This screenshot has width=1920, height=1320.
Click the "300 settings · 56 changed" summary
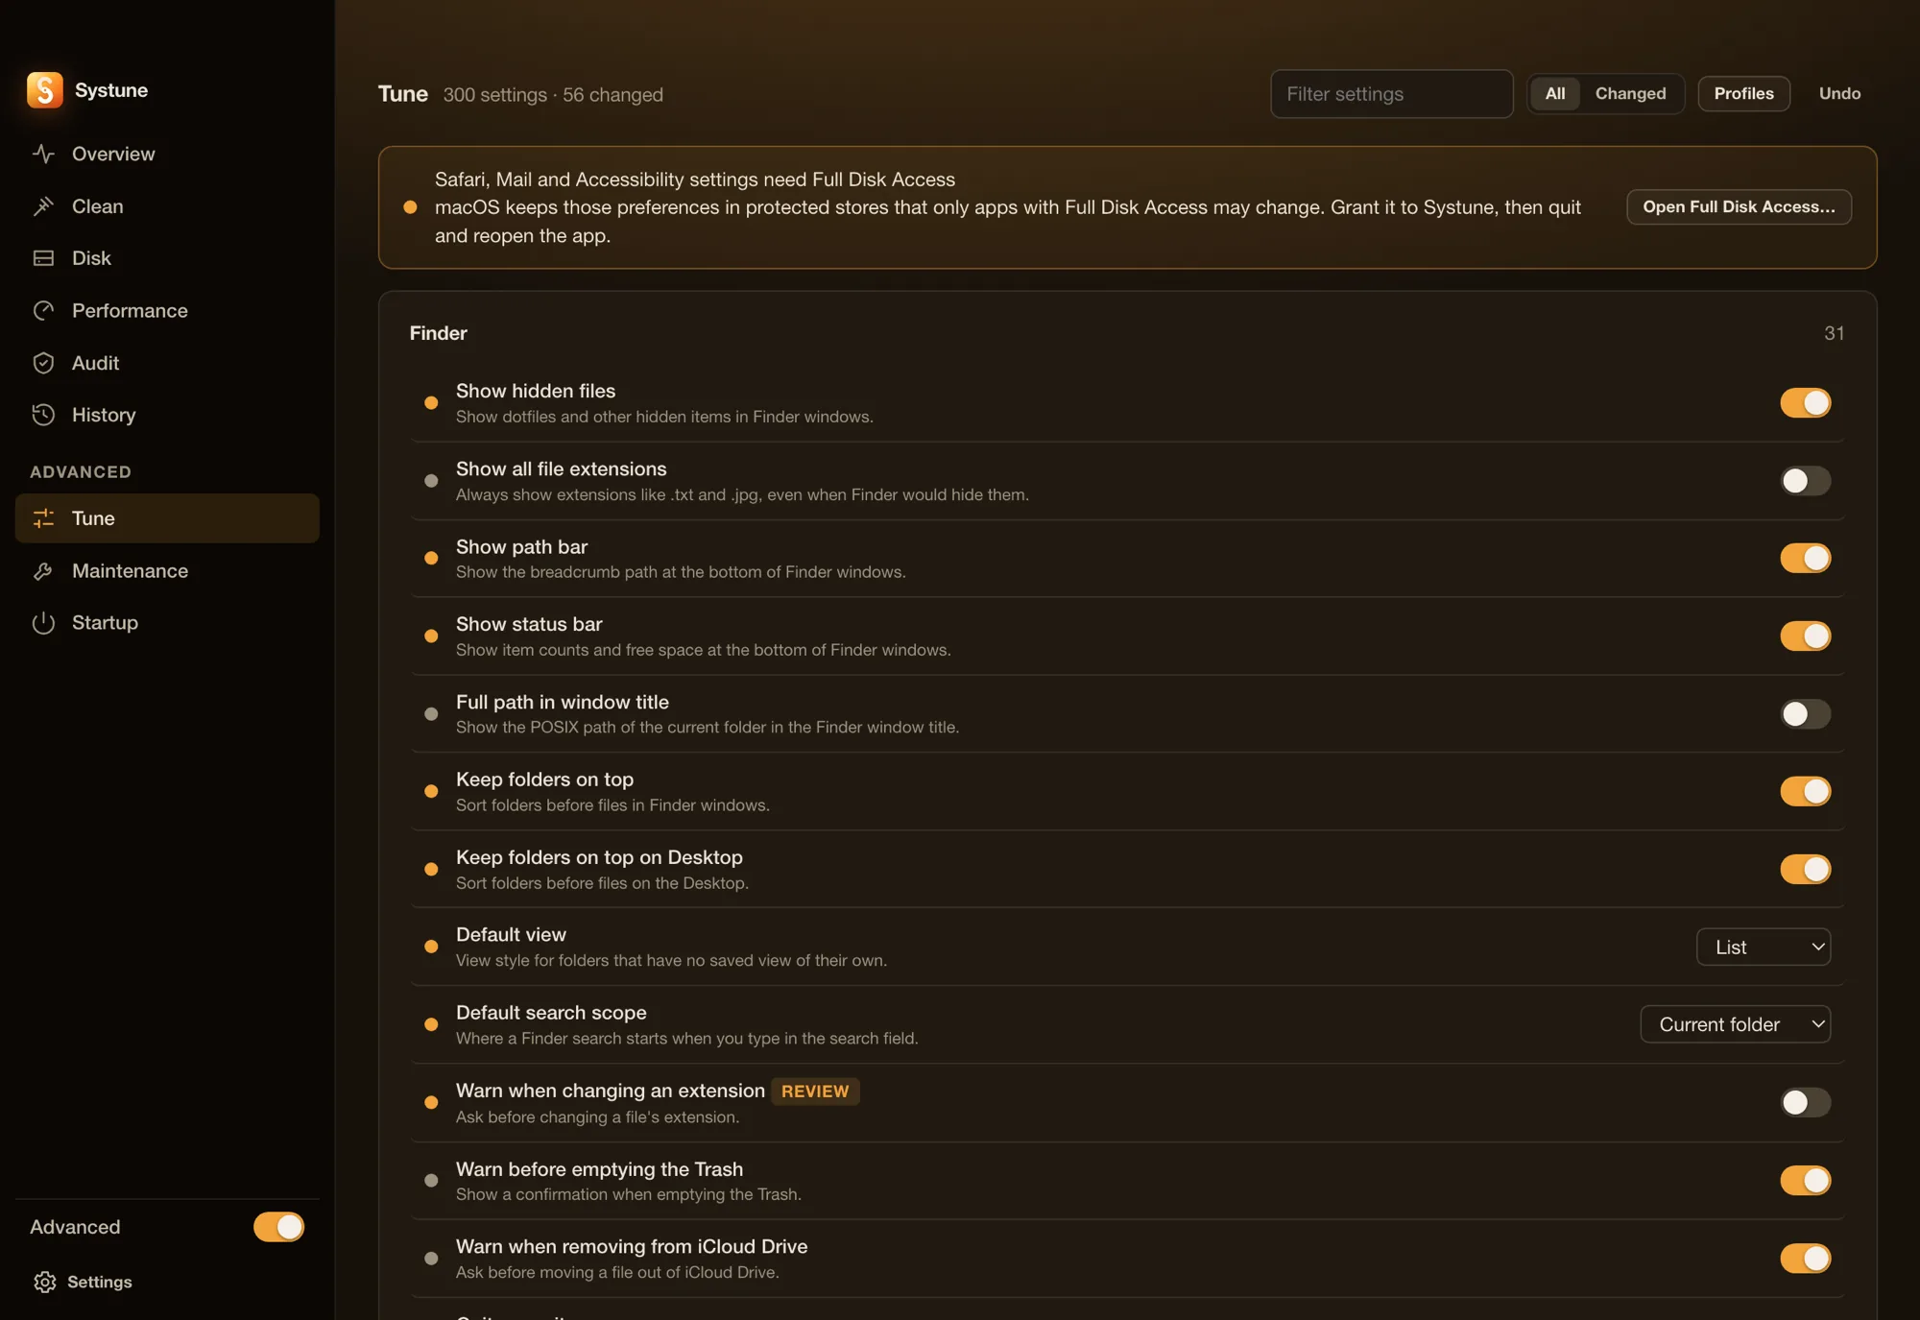(553, 95)
